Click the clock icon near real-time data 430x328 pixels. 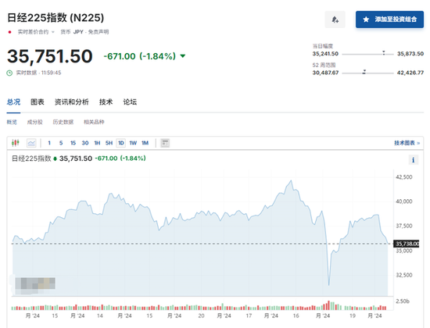pos(9,73)
